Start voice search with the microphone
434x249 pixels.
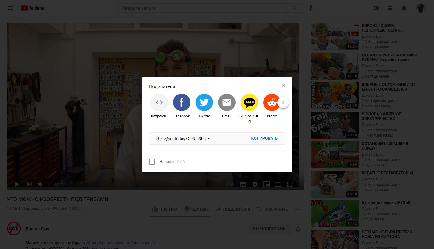coord(311,8)
